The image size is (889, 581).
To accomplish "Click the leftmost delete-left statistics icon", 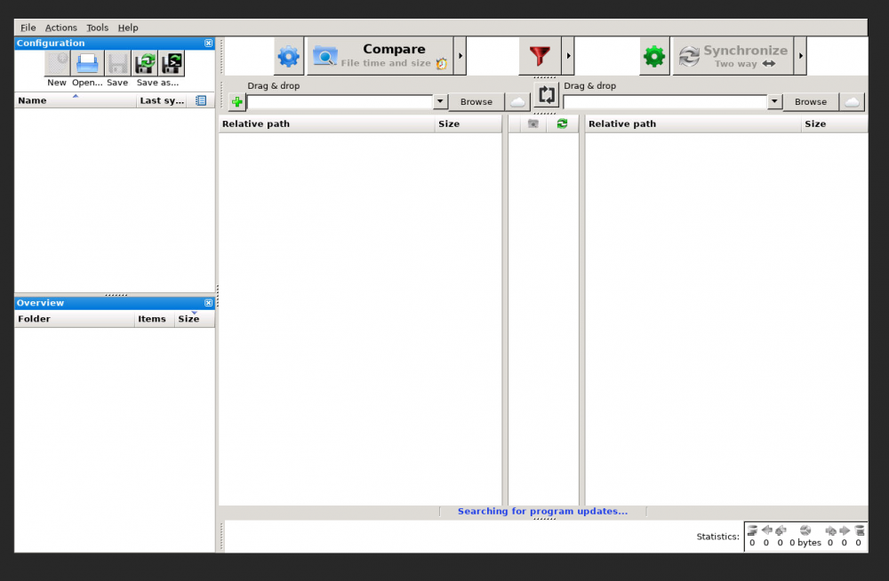I will point(752,530).
